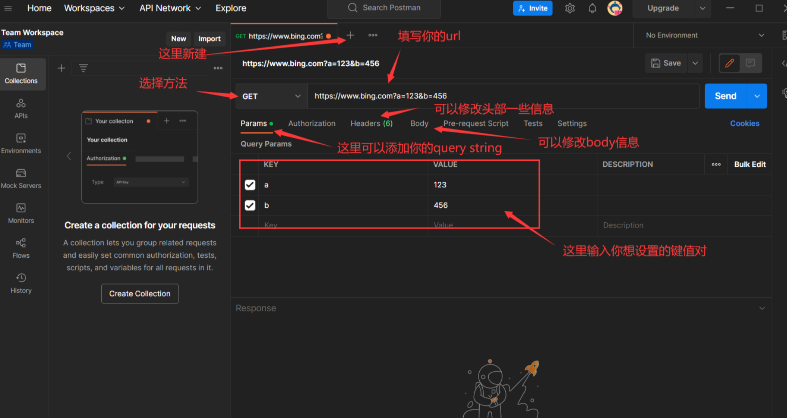Expand the Response panel chevron
The width and height of the screenshot is (787, 418).
762,308
